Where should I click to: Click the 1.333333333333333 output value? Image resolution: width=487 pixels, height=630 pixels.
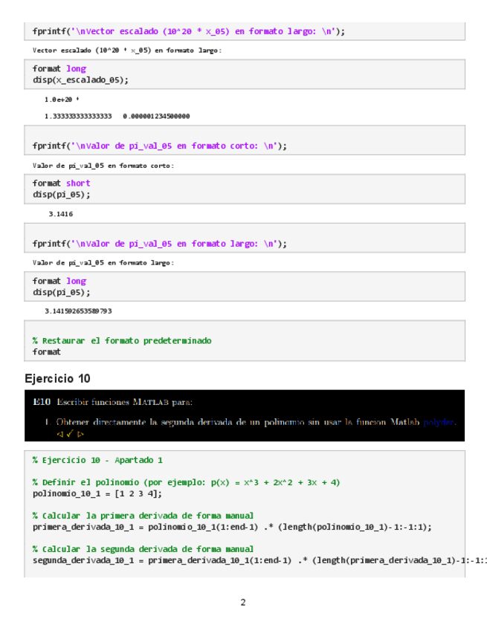(x=78, y=116)
